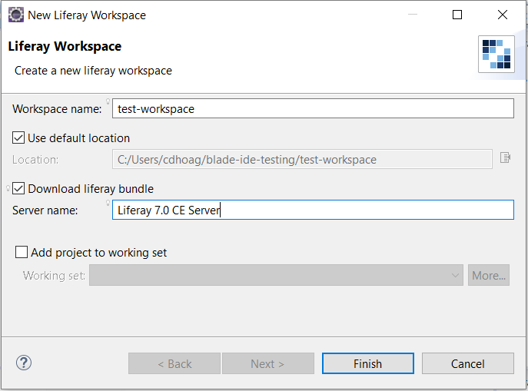Click the Cancel button
Viewport: 528px width, 391px height.
pos(468,363)
